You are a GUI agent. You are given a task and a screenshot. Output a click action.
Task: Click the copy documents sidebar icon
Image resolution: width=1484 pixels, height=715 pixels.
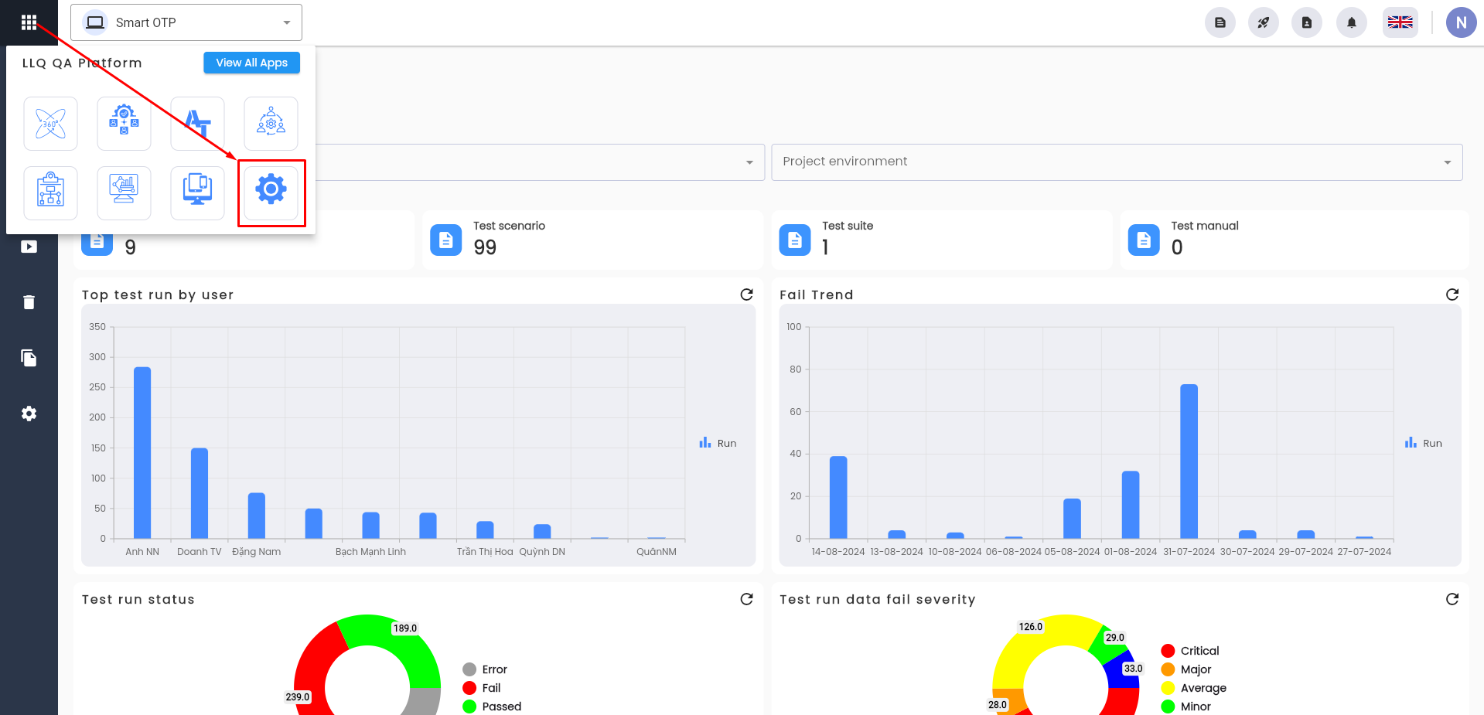point(29,358)
